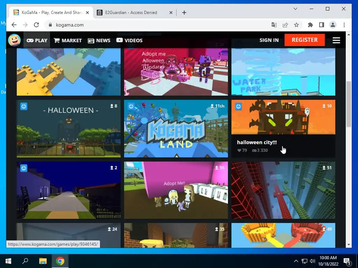Open the MARKET page
This screenshot has height=268, width=358.
[68, 40]
